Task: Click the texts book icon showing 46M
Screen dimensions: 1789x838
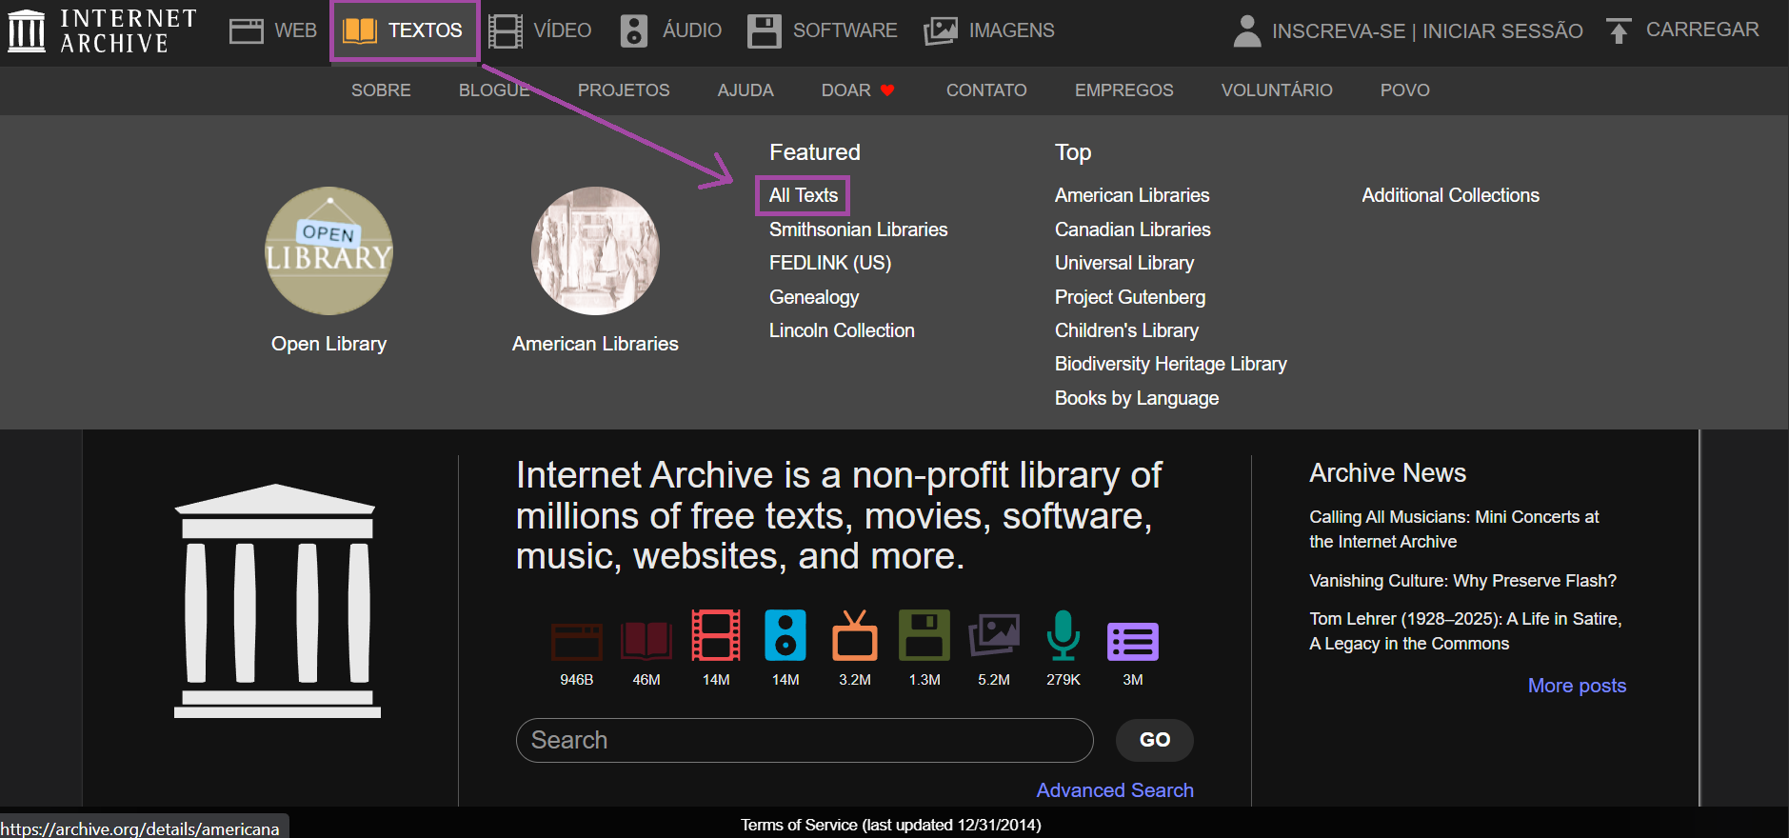Action: pyautogui.click(x=646, y=641)
